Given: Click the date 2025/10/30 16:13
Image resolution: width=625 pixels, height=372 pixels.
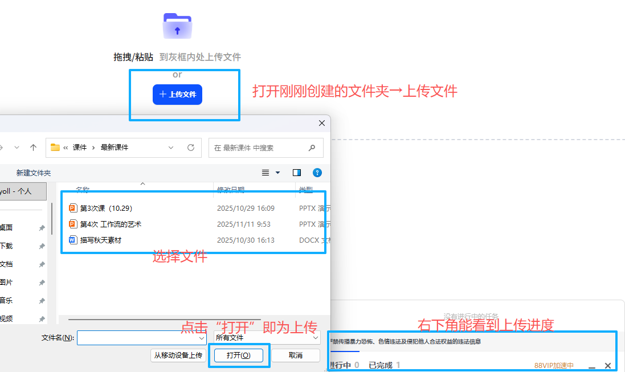Looking at the screenshot, I should [246, 240].
